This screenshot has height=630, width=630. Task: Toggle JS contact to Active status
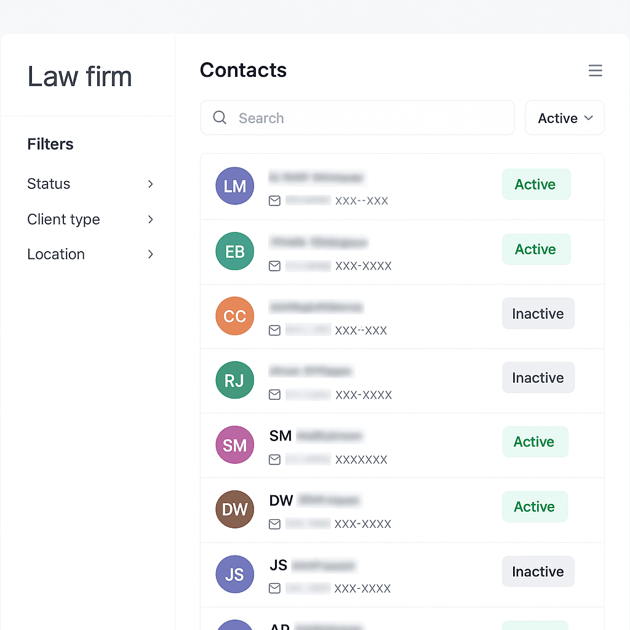(538, 572)
